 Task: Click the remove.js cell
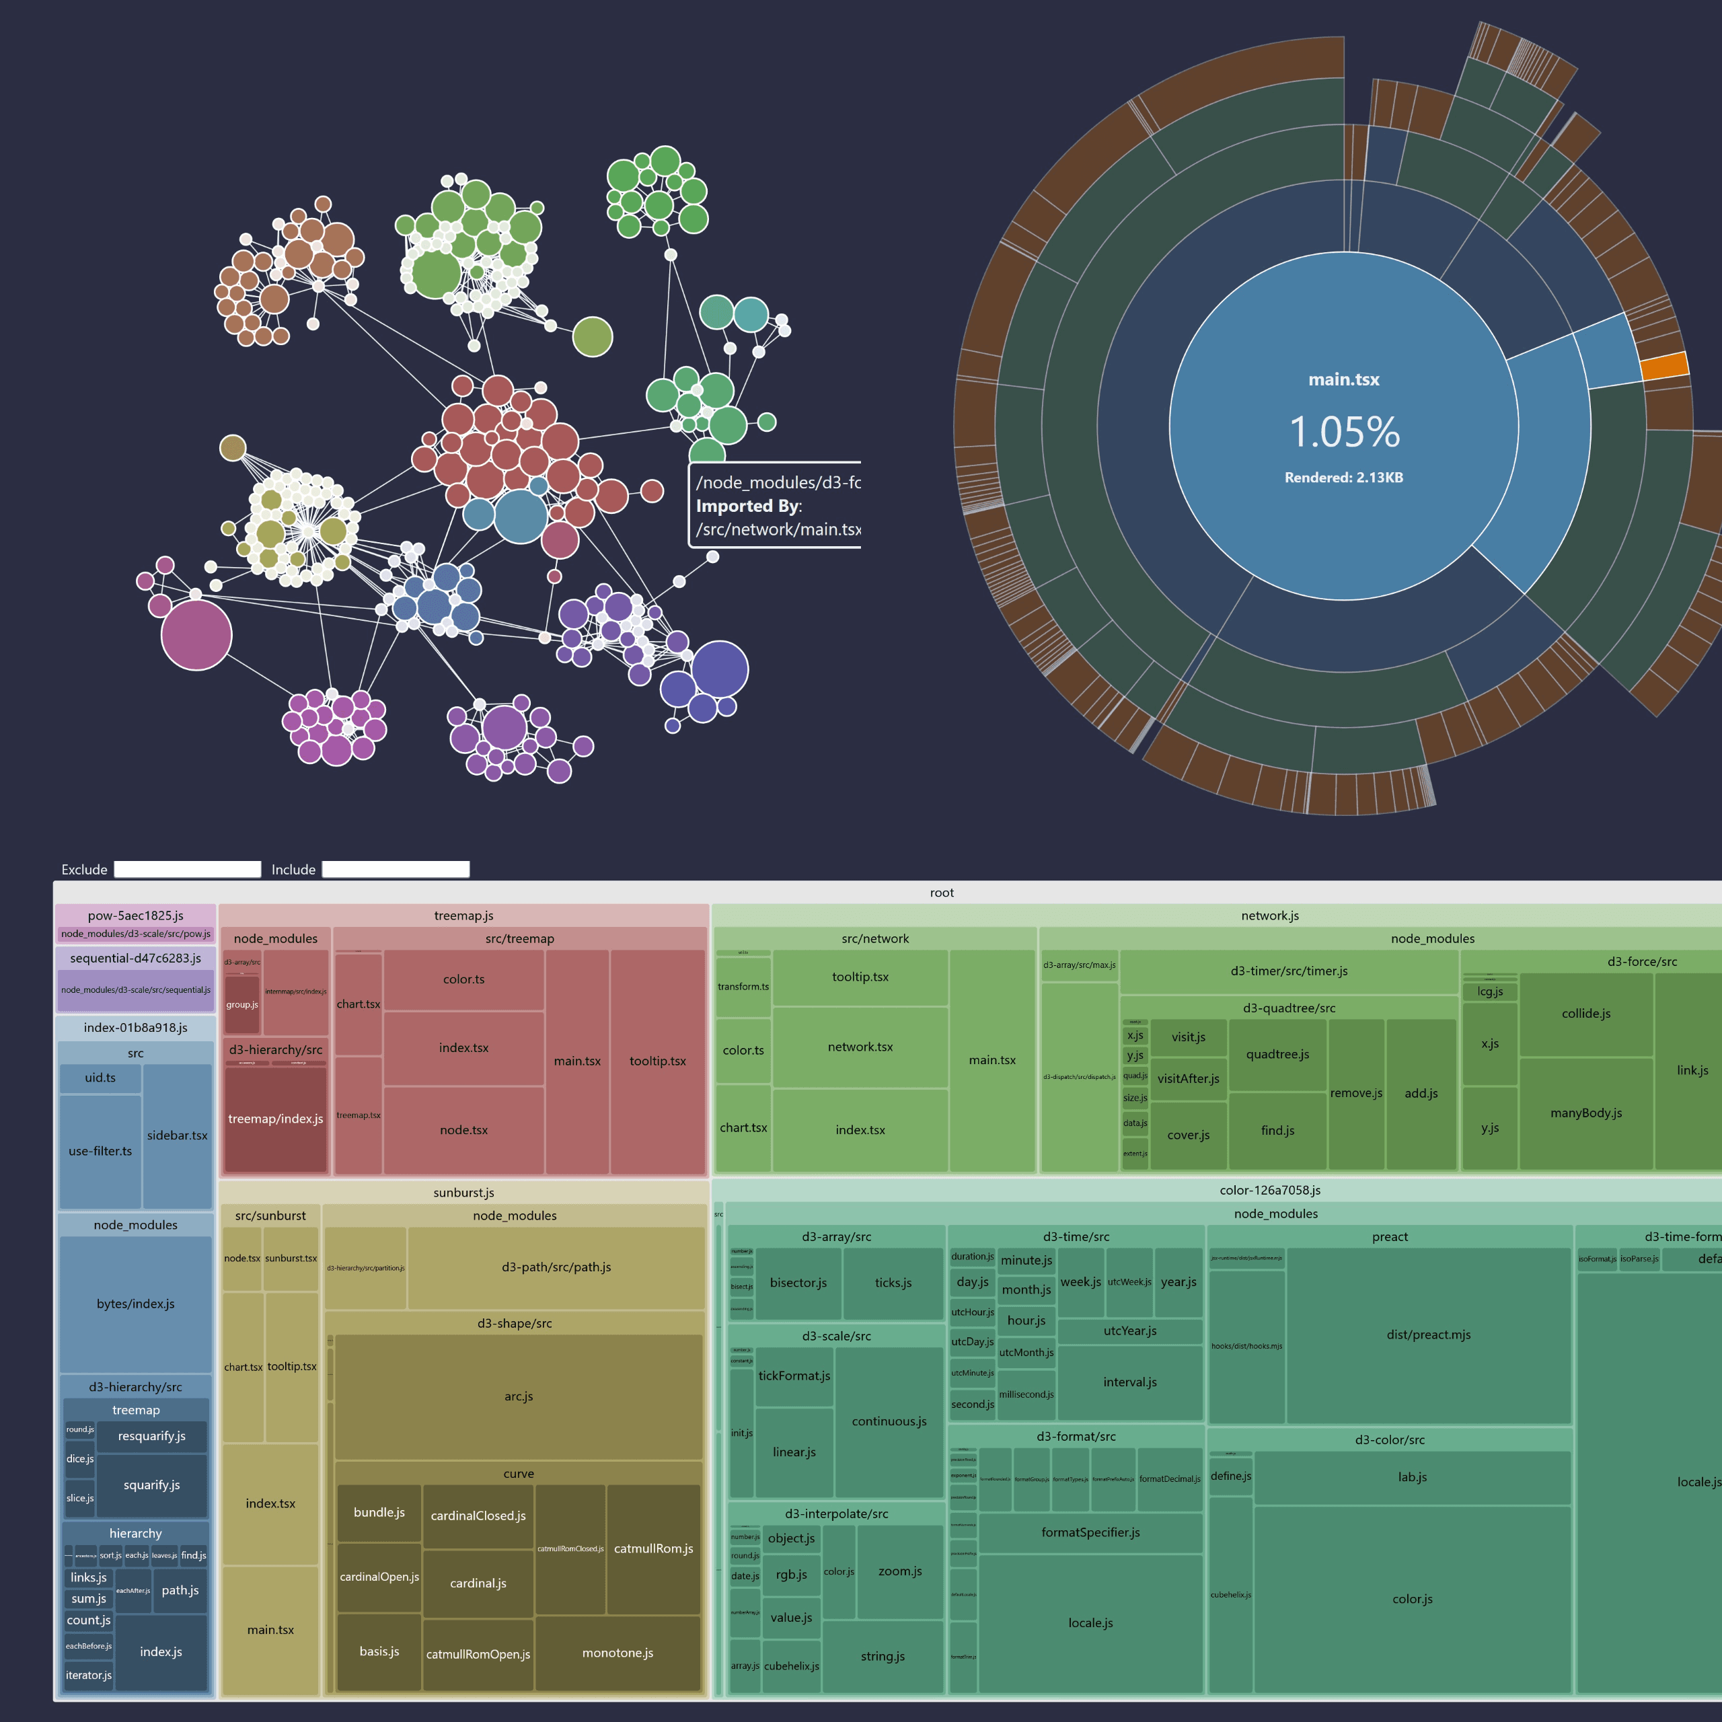coord(1355,1094)
